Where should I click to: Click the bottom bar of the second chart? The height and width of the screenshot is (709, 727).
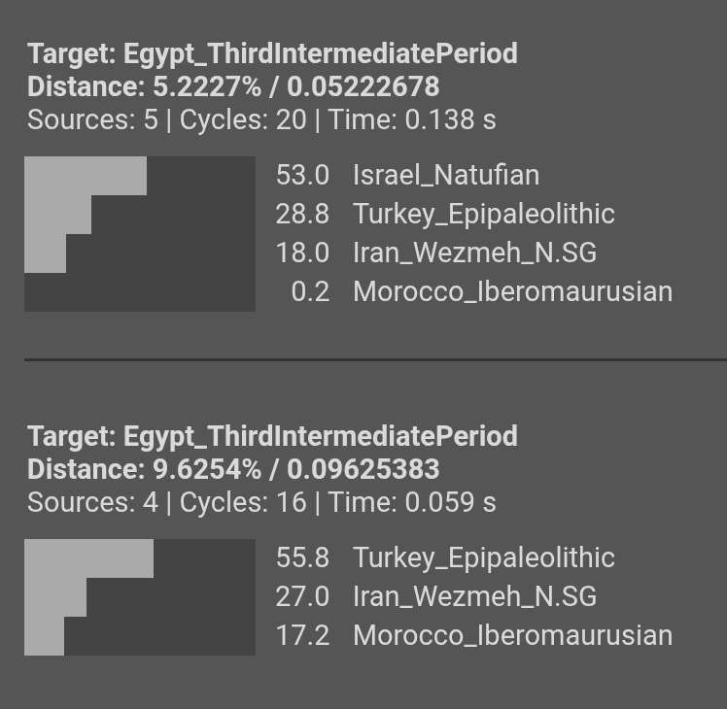click(44, 636)
